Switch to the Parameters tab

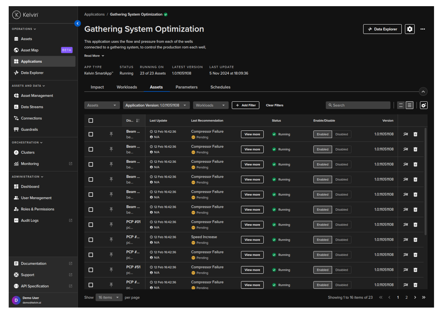(x=186, y=87)
